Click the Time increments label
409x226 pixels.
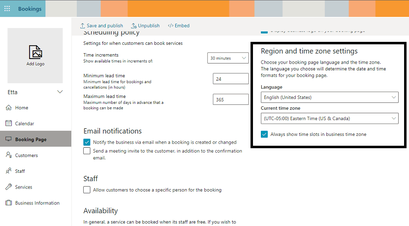tap(101, 55)
